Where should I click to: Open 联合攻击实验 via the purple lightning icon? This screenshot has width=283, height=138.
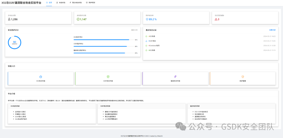175,77
